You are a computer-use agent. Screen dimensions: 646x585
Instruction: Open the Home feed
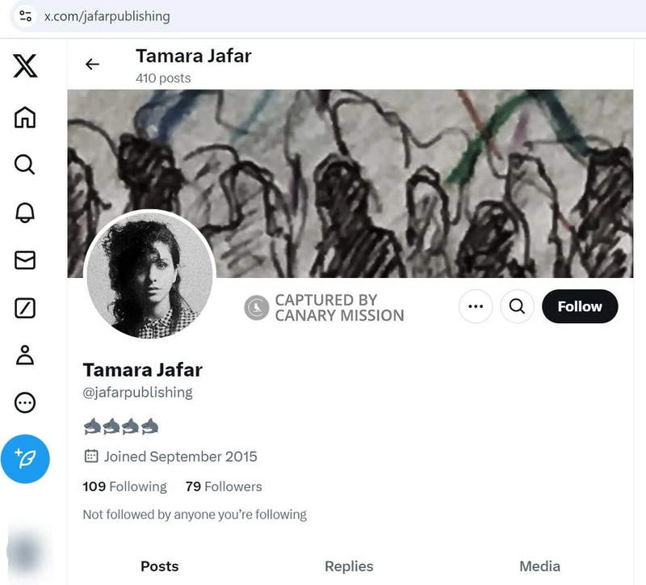pos(24,117)
